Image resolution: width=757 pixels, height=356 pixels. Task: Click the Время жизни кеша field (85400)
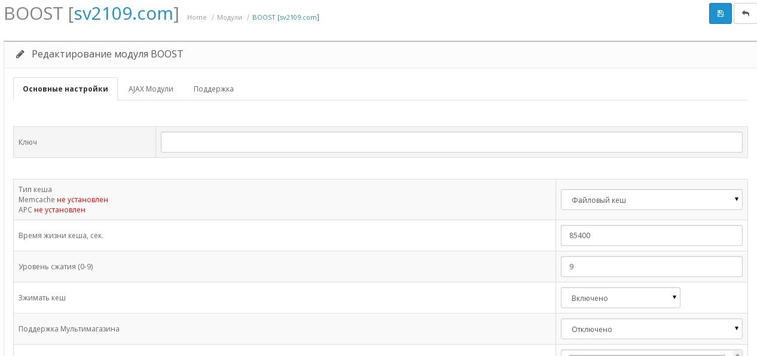pyautogui.click(x=651, y=236)
